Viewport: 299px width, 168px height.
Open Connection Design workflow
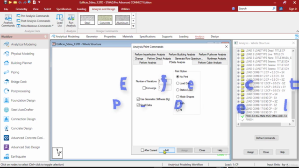point(23,119)
